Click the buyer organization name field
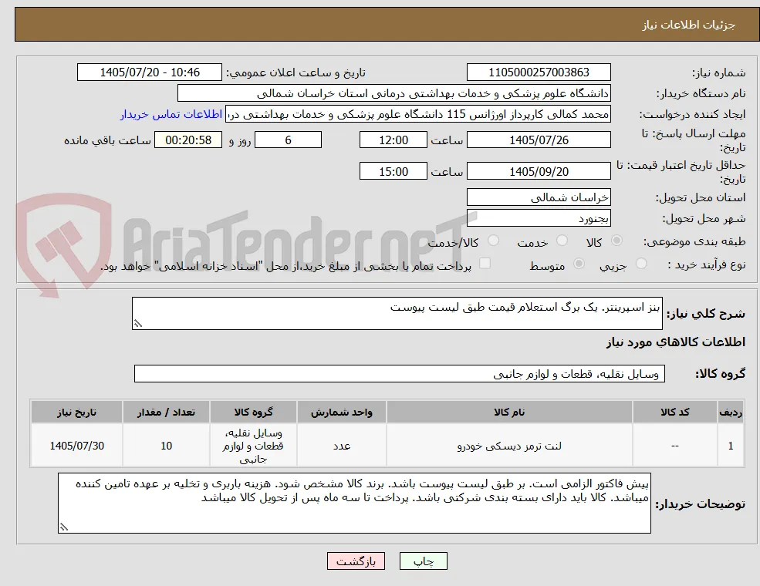This screenshot has height=586, width=760. (x=394, y=93)
